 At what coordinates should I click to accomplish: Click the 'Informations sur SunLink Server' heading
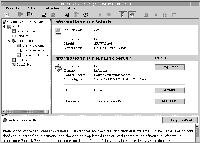click(92, 58)
